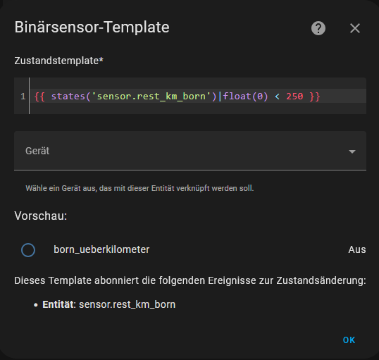Screen dimensions: 379x360
Task: Click the closing braces of the template
Action: (315, 97)
